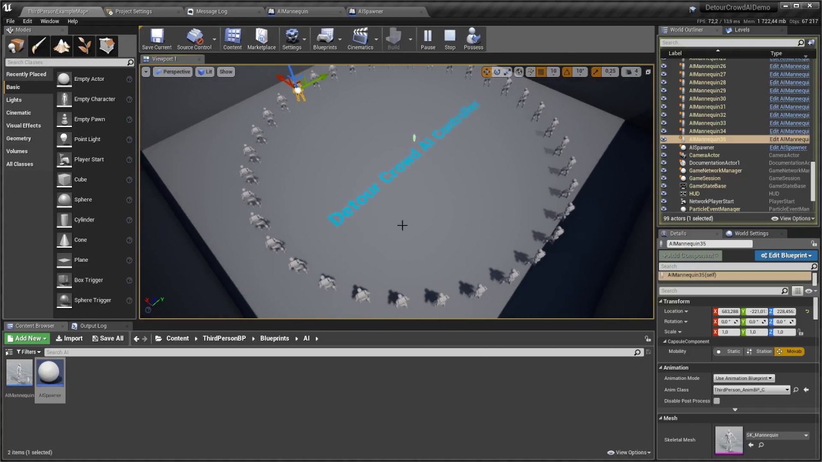Open the Edit Blueprint dropdown
The height and width of the screenshot is (462, 822).
[x=786, y=255]
